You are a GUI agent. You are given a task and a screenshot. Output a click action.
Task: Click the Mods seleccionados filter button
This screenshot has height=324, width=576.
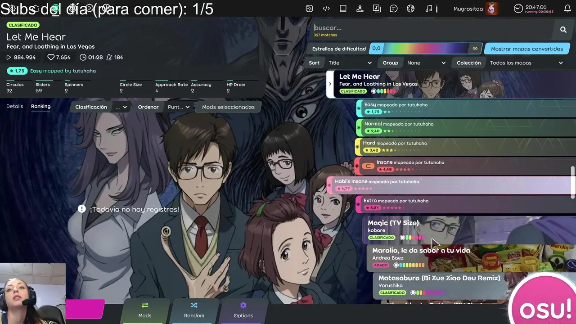[x=228, y=107]
